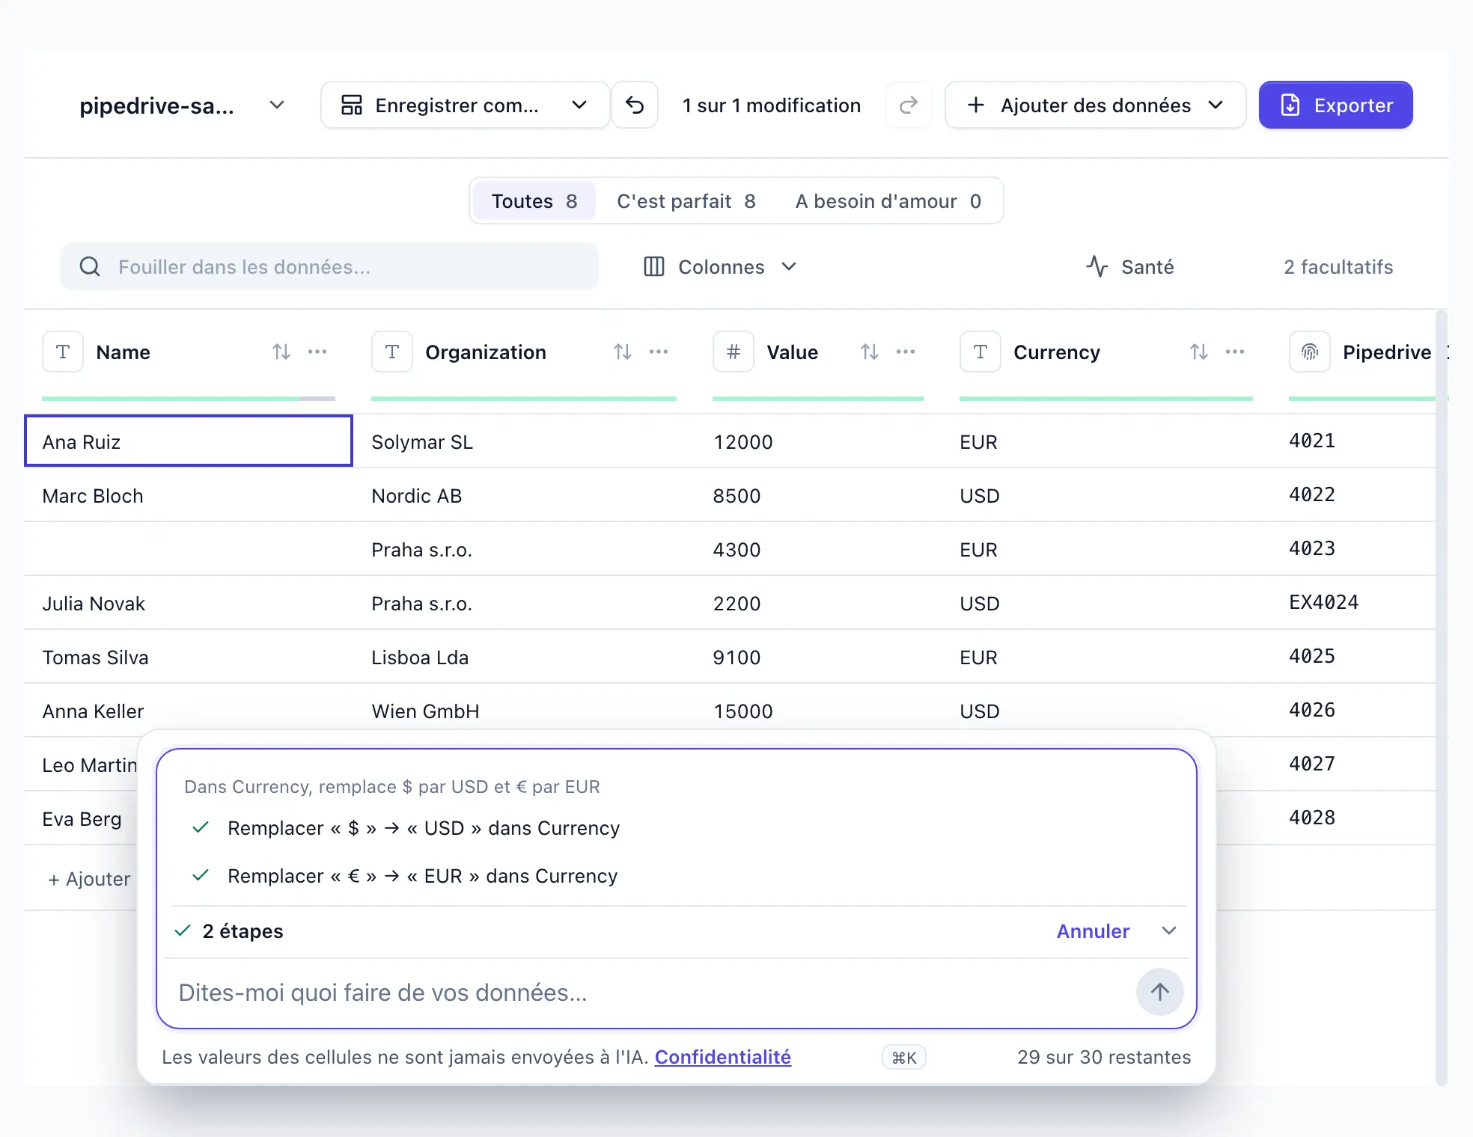
Task: Focus the Fouiller dans les données search field
Action: pos(329,266)
